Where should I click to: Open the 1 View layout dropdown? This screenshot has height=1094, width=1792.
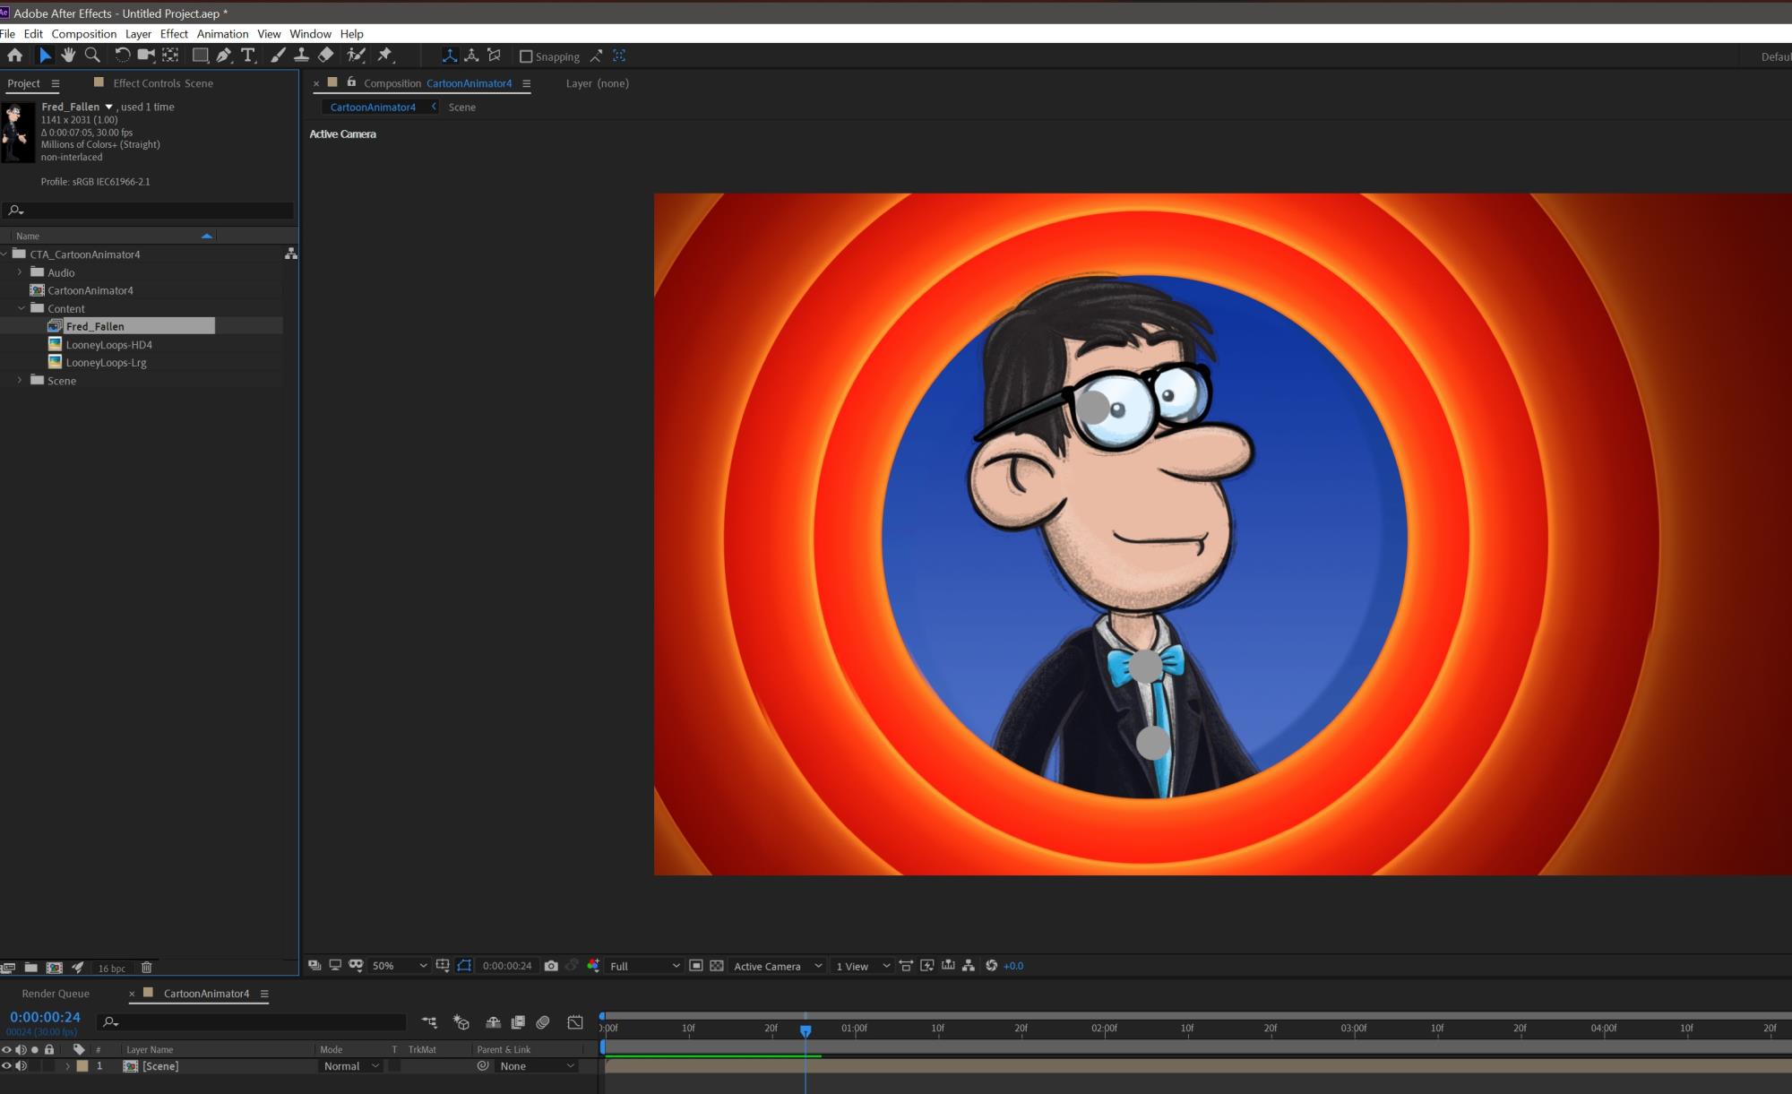[862, 966]
